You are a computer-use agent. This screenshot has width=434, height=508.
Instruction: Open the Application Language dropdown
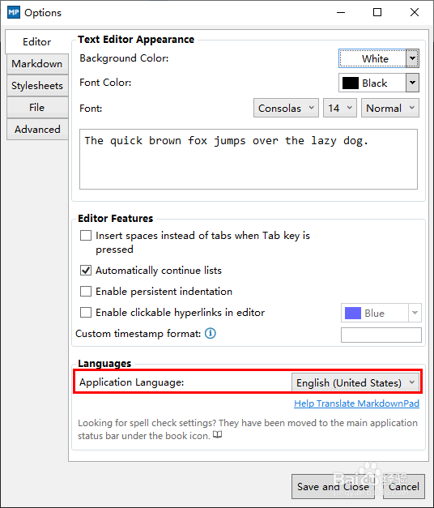pos(355,382)
